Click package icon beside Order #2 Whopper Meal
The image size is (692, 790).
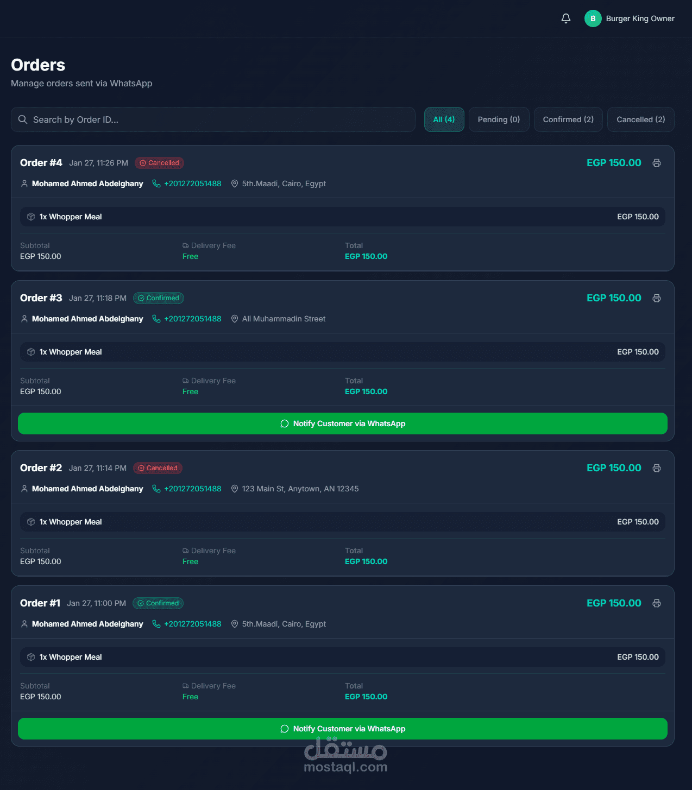point(31,522)
